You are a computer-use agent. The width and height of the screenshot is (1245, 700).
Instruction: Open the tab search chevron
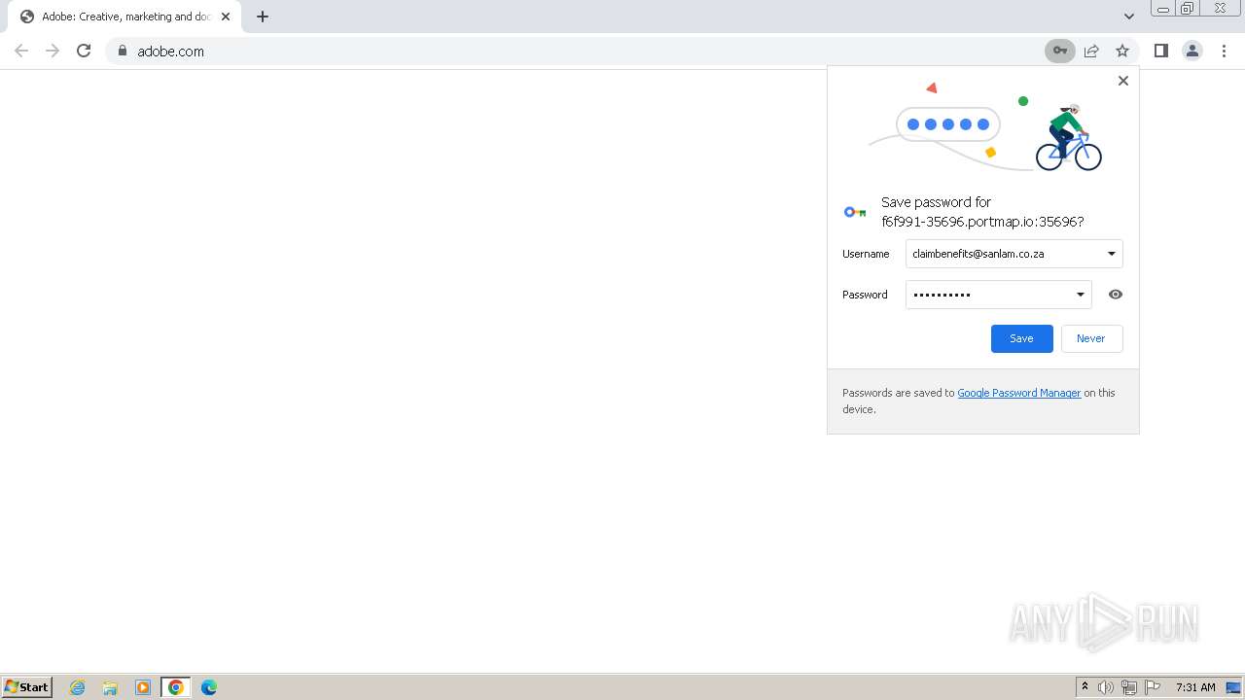pyautogui.click(x=1128, y=17)
